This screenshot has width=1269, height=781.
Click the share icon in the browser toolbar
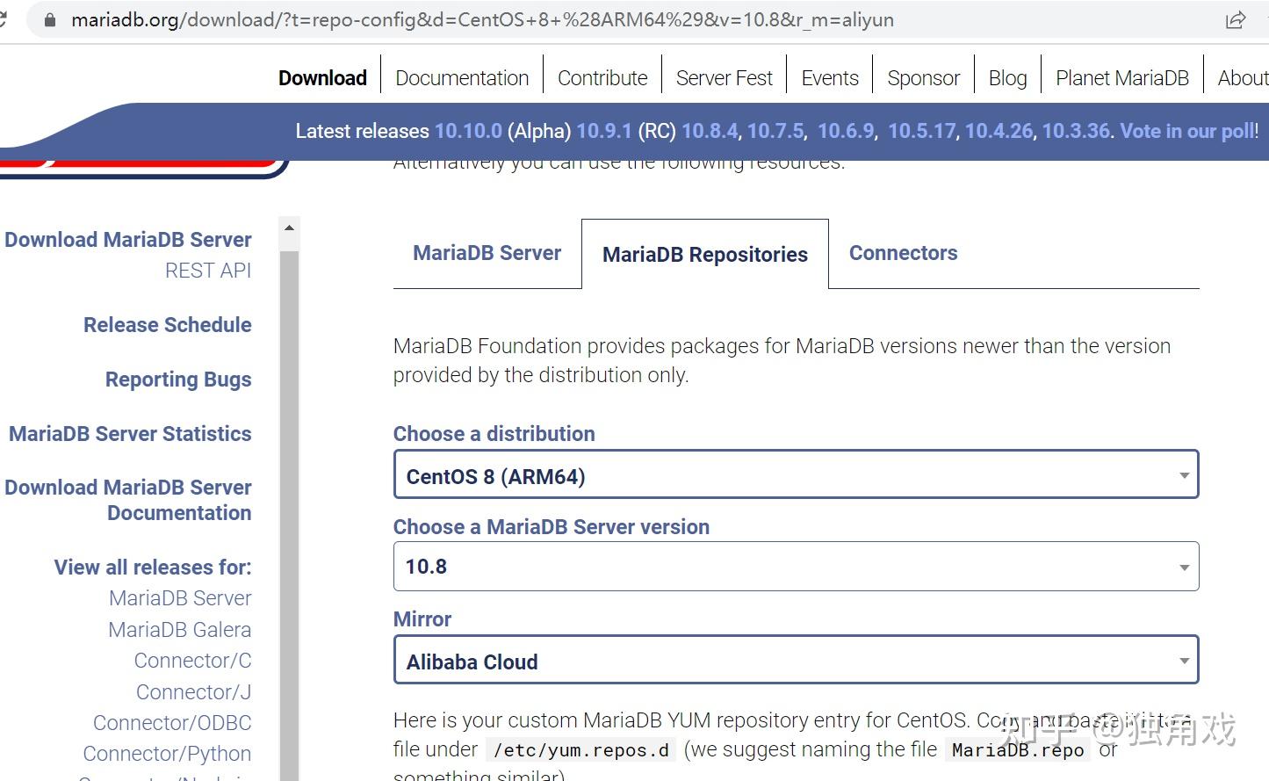tap(1235, 19)
